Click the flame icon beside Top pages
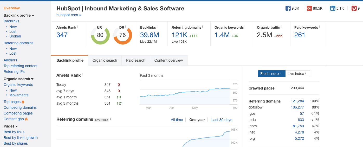 (x=23, y=102)
